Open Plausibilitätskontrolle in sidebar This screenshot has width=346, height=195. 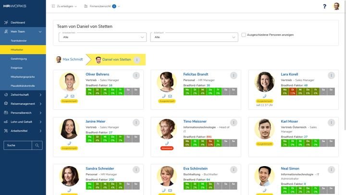point(23,86)
